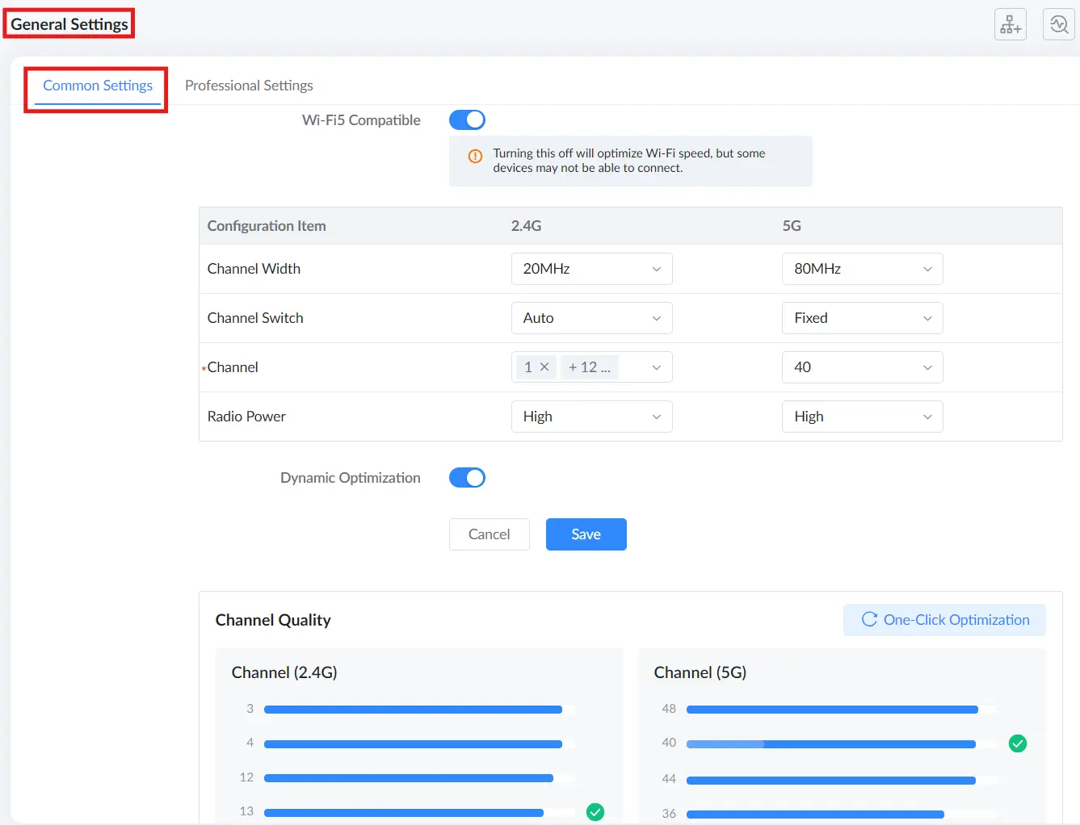
Task: Open the network topology icon
Action: (1010, 24)
